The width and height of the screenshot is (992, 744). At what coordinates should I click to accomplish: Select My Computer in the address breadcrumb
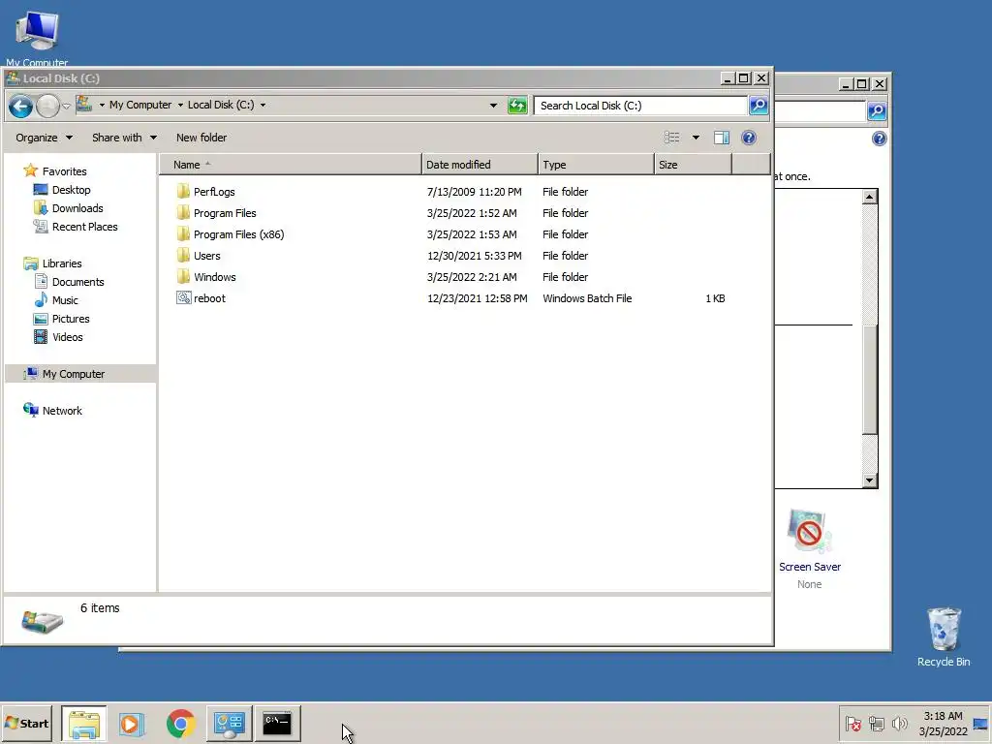tap(140, 105)
